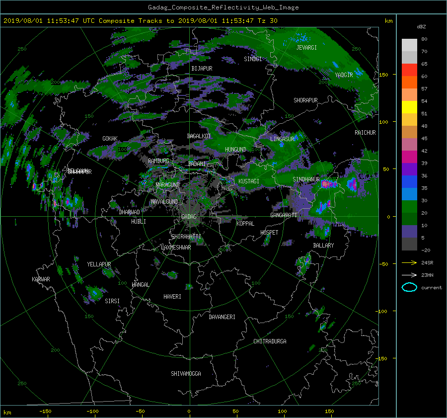The width and height of the screenshot is (447, 418).
Task: Click the DHARWAD city label
Action: click(130, 212)
